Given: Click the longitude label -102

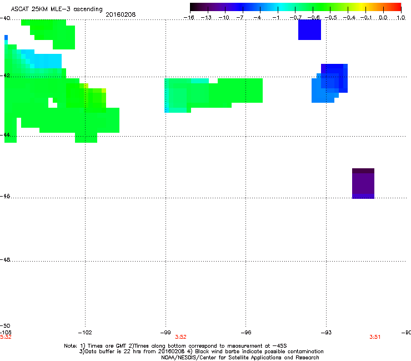Looking at the screenshot, I should coord(85,333).
